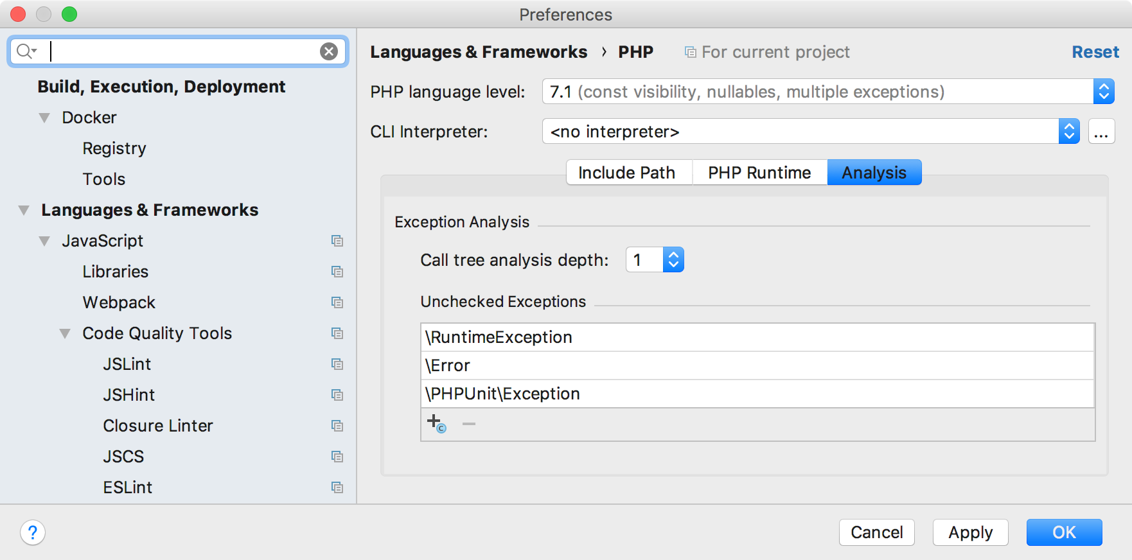
Task: Click the remove exception minus icon
Action: coord(469,424)
